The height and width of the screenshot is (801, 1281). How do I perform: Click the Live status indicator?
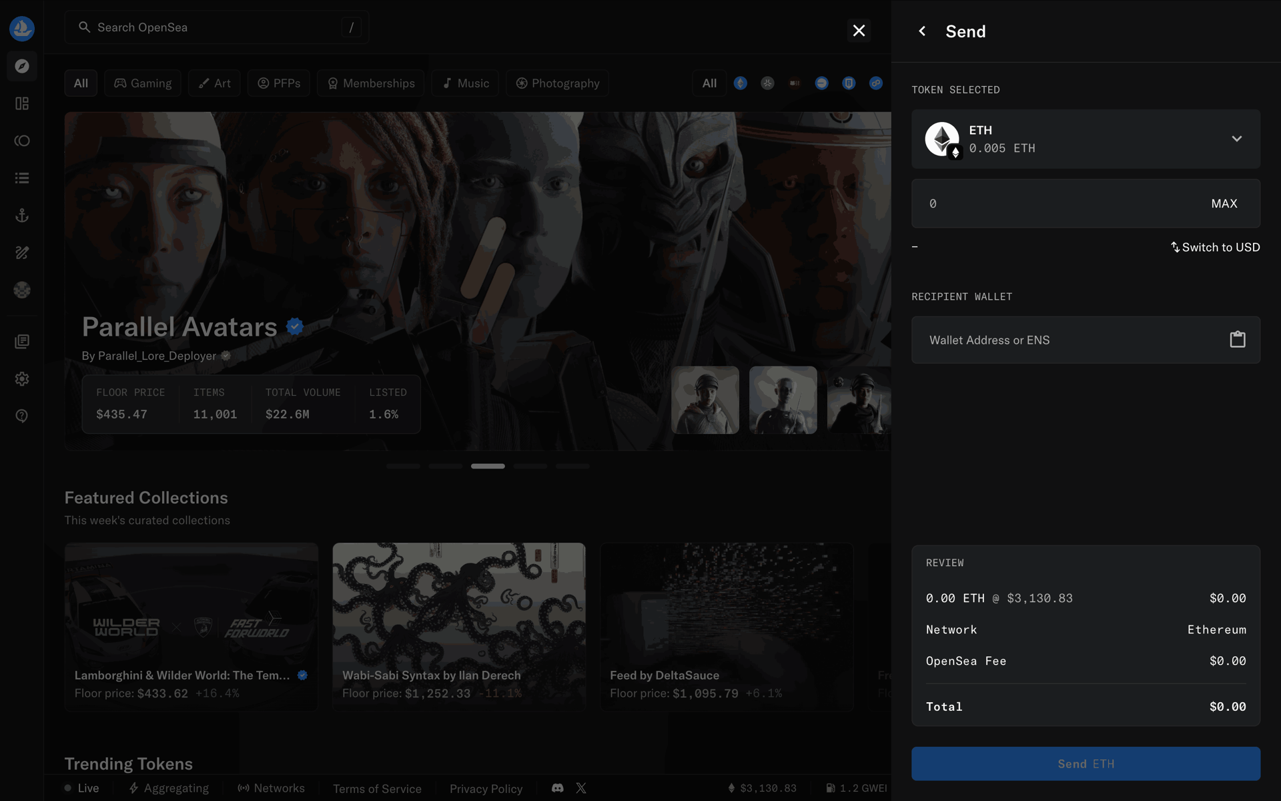click(x=81, y=788)
